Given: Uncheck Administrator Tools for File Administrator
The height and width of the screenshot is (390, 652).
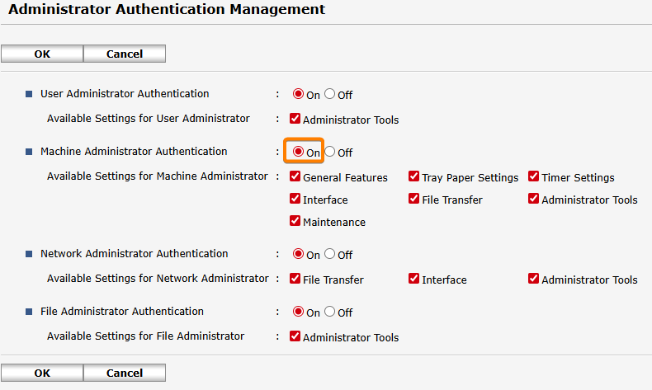Looking at the screenshot, I should [x=295, y=336].
